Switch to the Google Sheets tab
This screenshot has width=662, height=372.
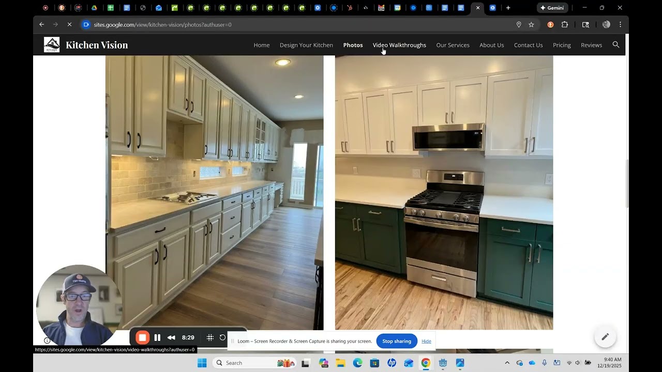(110, 8)
